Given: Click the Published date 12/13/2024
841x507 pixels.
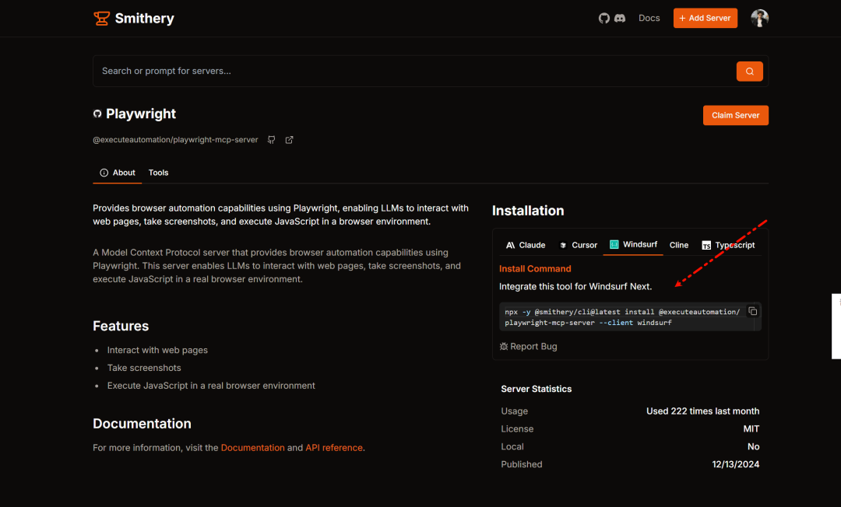Looking at the screenshot, I should [735, 464].
